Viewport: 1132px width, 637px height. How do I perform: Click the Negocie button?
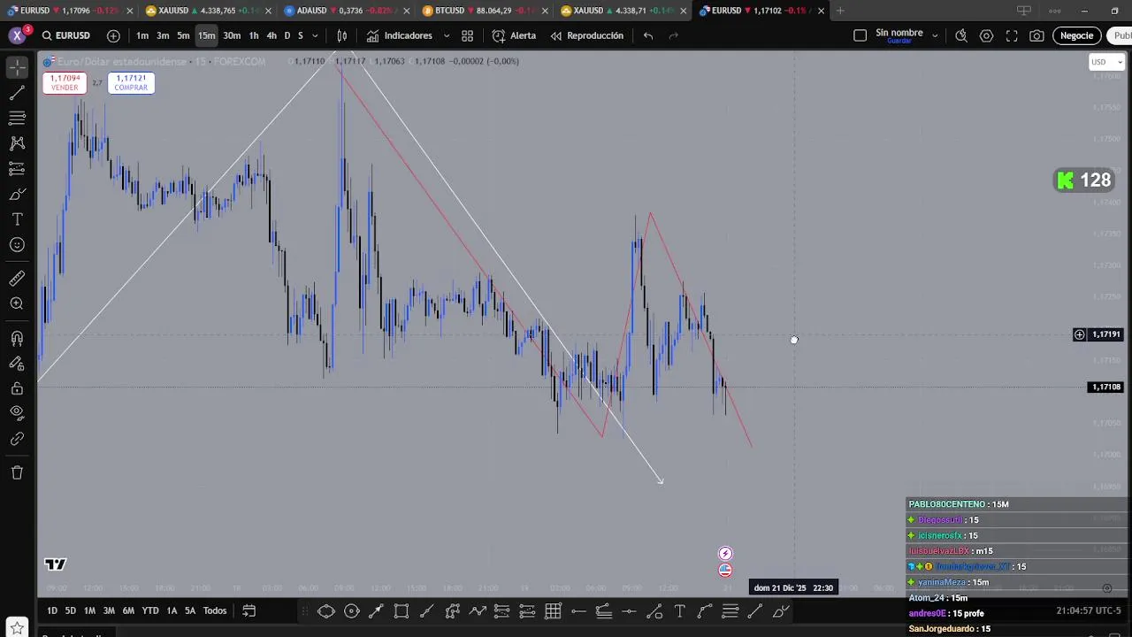pyautogui.click(x=1076, y=35)
